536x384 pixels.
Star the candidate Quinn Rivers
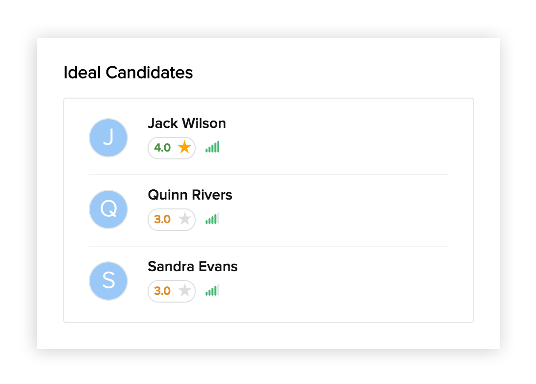tap(184, 219)
